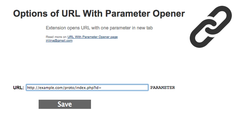Click the Options of URL With Parameter Opener heading
Viewport: 236px width, 118px height.
click(99, 13)
